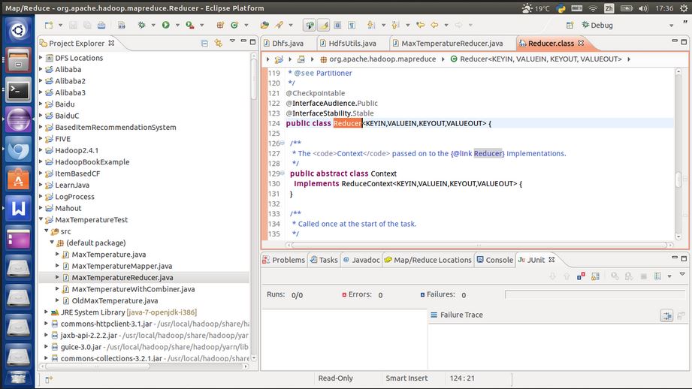692x389 pixels.
Task: Select OldMaxTemperature.java file
Action: pyautogui.click(x=115, y=300)
